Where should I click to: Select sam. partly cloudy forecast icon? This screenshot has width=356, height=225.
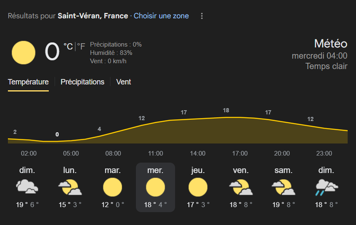[283, 187]
